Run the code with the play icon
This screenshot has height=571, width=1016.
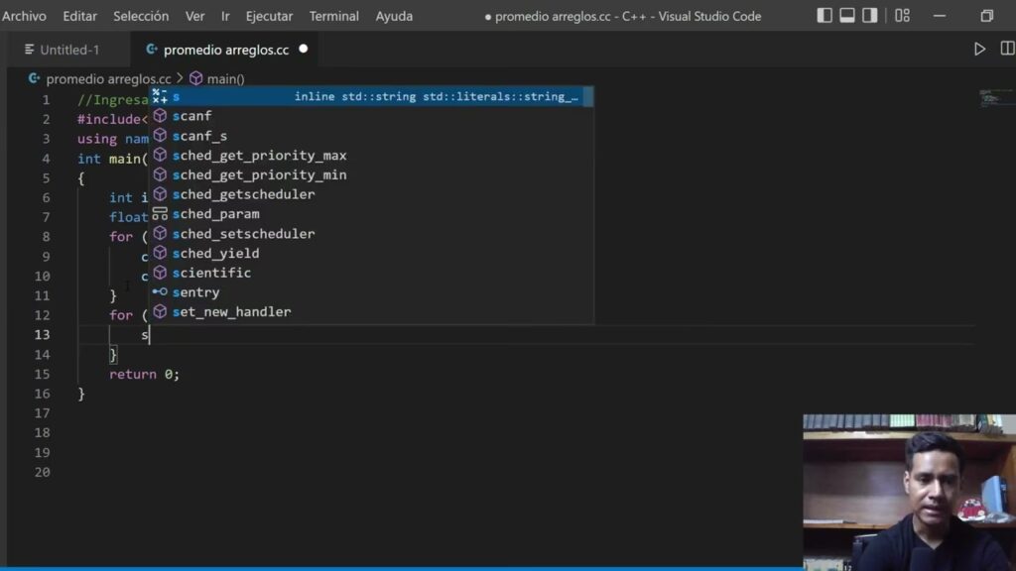[x=979, y=49]
